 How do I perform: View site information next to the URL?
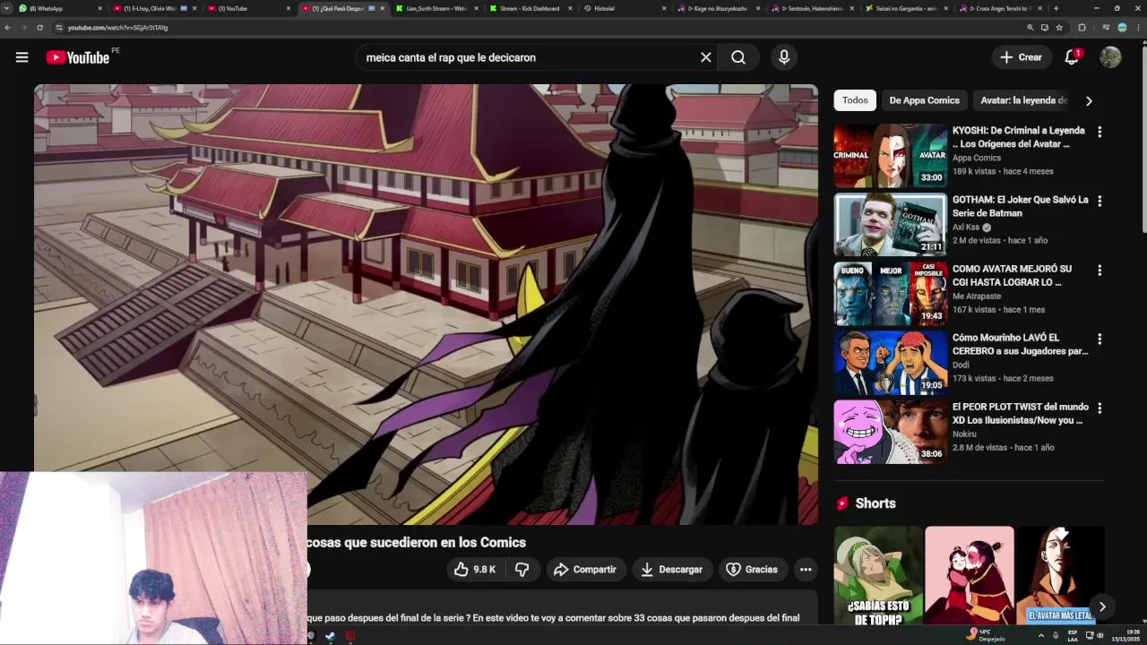(x=59, y=28)
